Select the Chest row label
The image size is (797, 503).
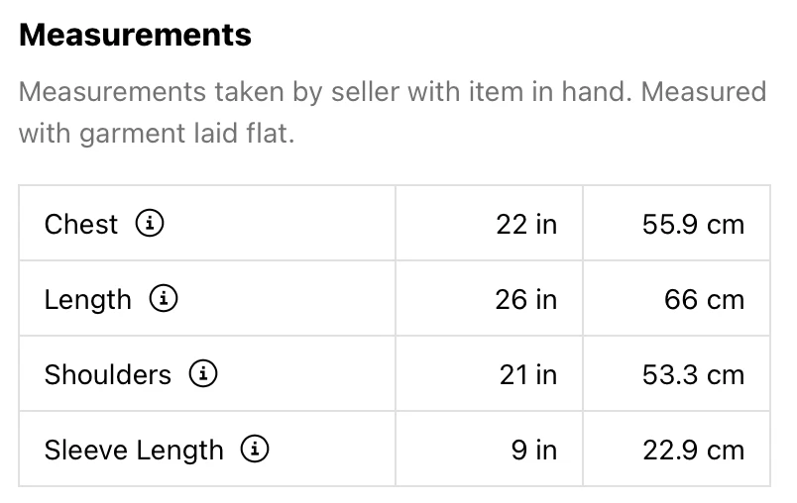[81, 224]
